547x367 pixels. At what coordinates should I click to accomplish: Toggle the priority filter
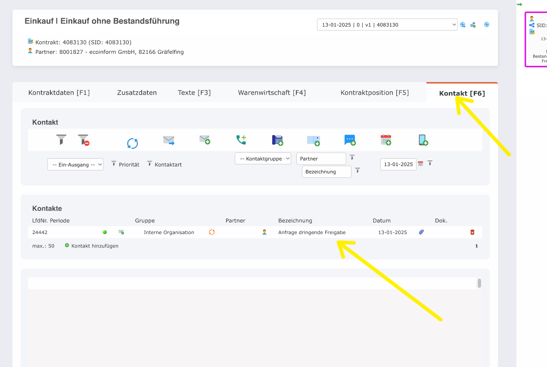click(113, 163)
